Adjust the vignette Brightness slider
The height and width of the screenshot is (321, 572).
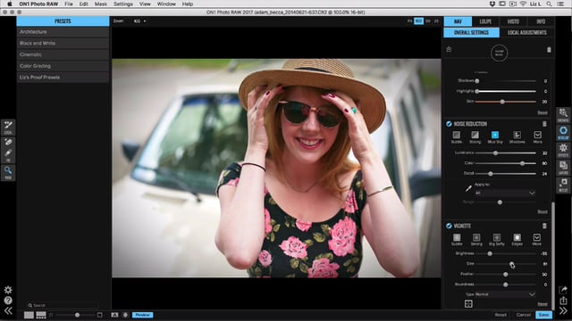(506, 253)
